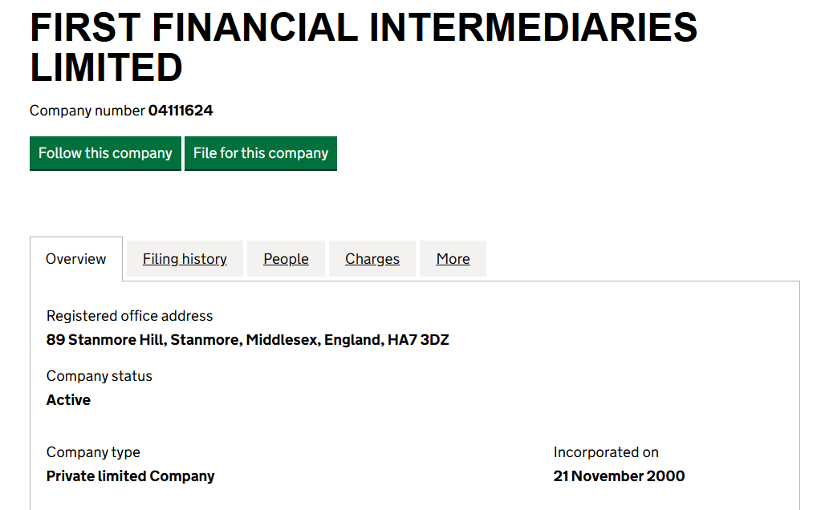Click the Active status value
The width and height of the screenshot is (817, 510).
click(x=69, y=400)
